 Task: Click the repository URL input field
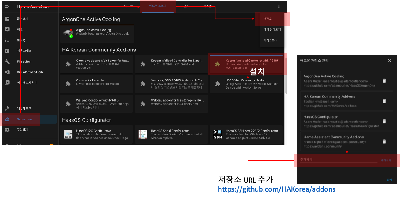(339, 160)
